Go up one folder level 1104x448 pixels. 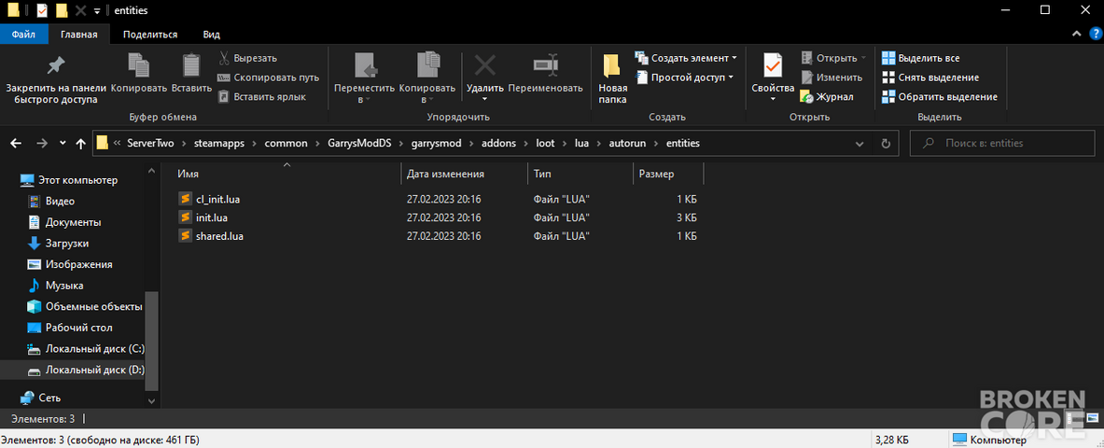tap(81, 143)
